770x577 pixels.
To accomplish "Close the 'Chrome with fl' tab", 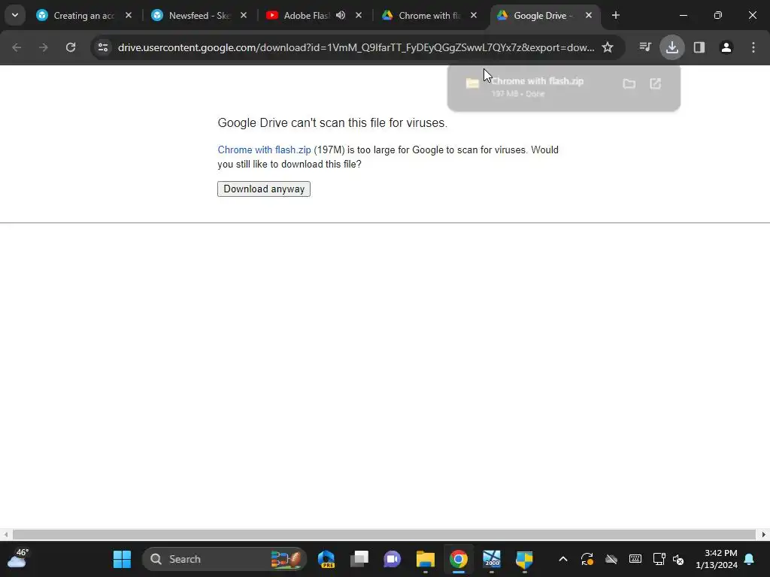I will [474, 15].
